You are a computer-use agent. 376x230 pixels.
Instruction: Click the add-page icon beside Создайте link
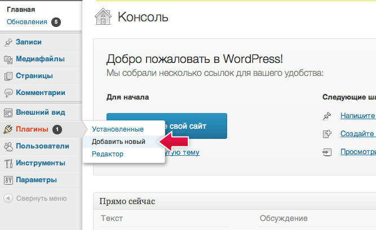pyautogui.click(x=327, y=134)
